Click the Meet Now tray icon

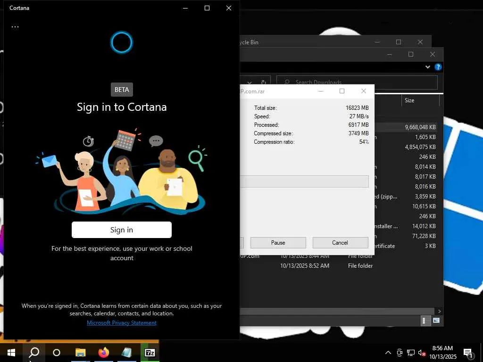click(400, 353)
